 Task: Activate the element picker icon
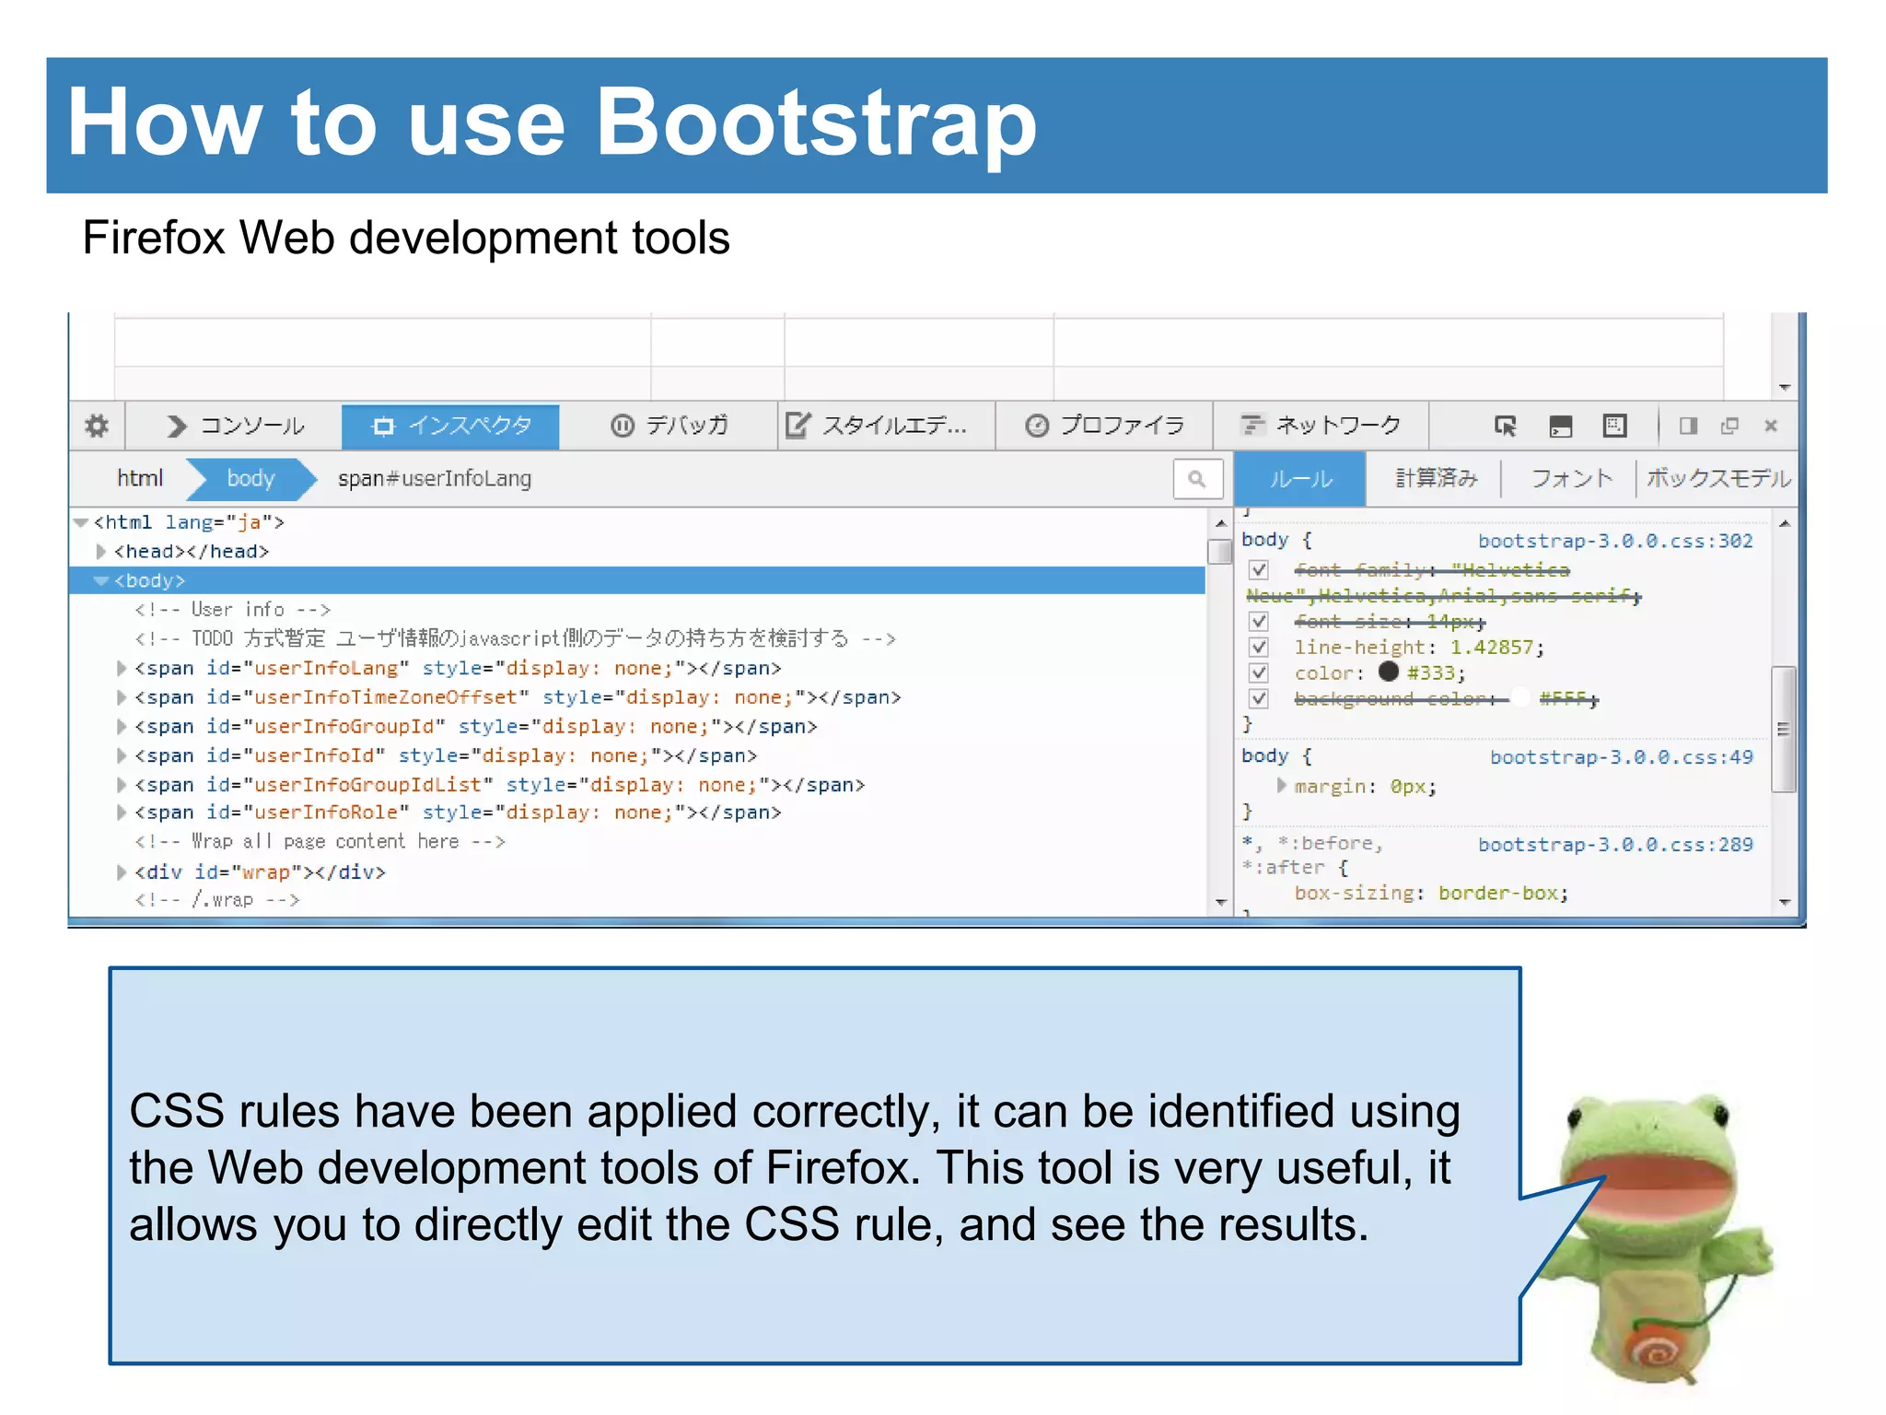[x=1505, y=426]
